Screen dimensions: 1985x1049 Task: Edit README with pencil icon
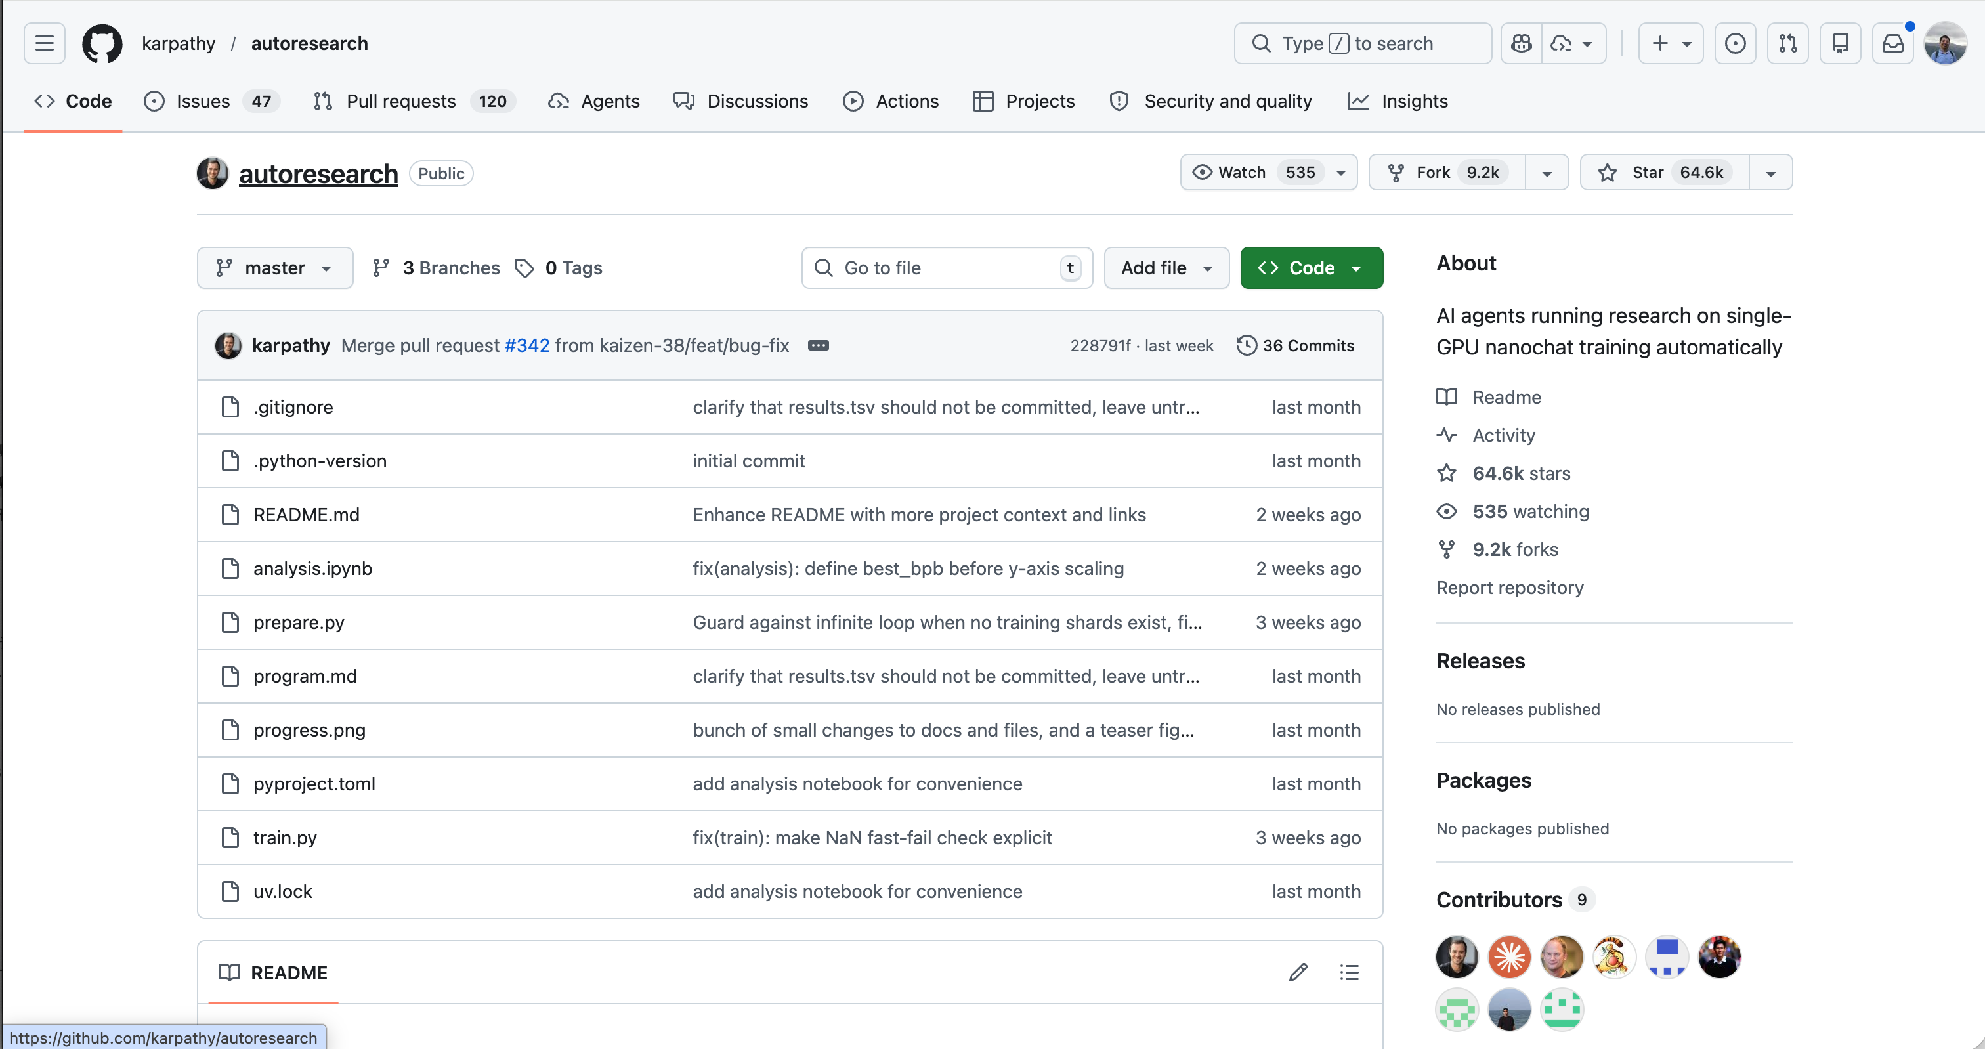coord(1298,972)
